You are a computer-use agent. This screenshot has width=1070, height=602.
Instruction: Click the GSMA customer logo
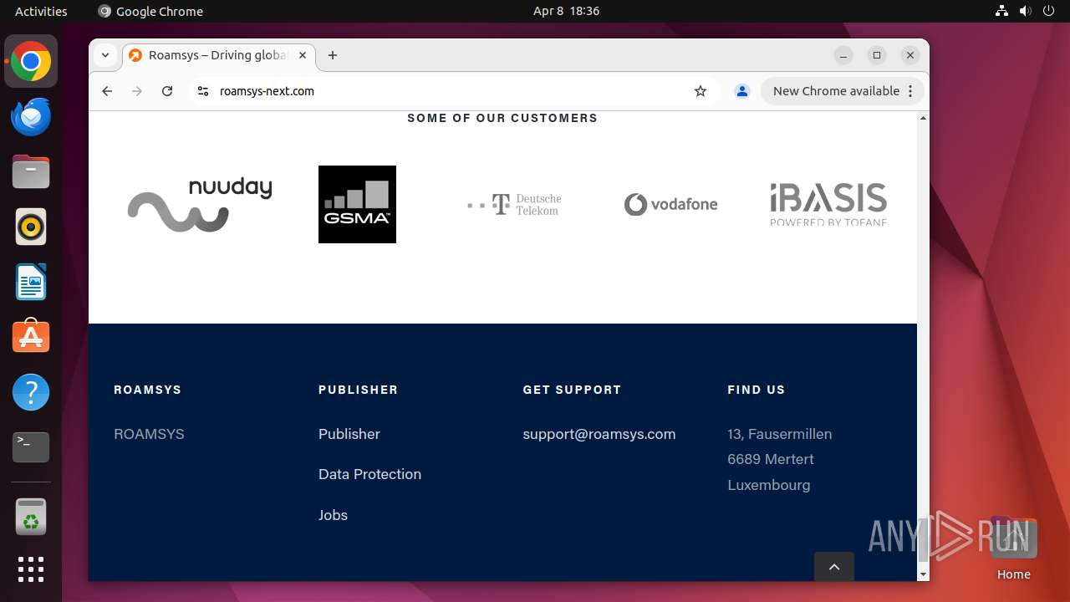[357, 205]
